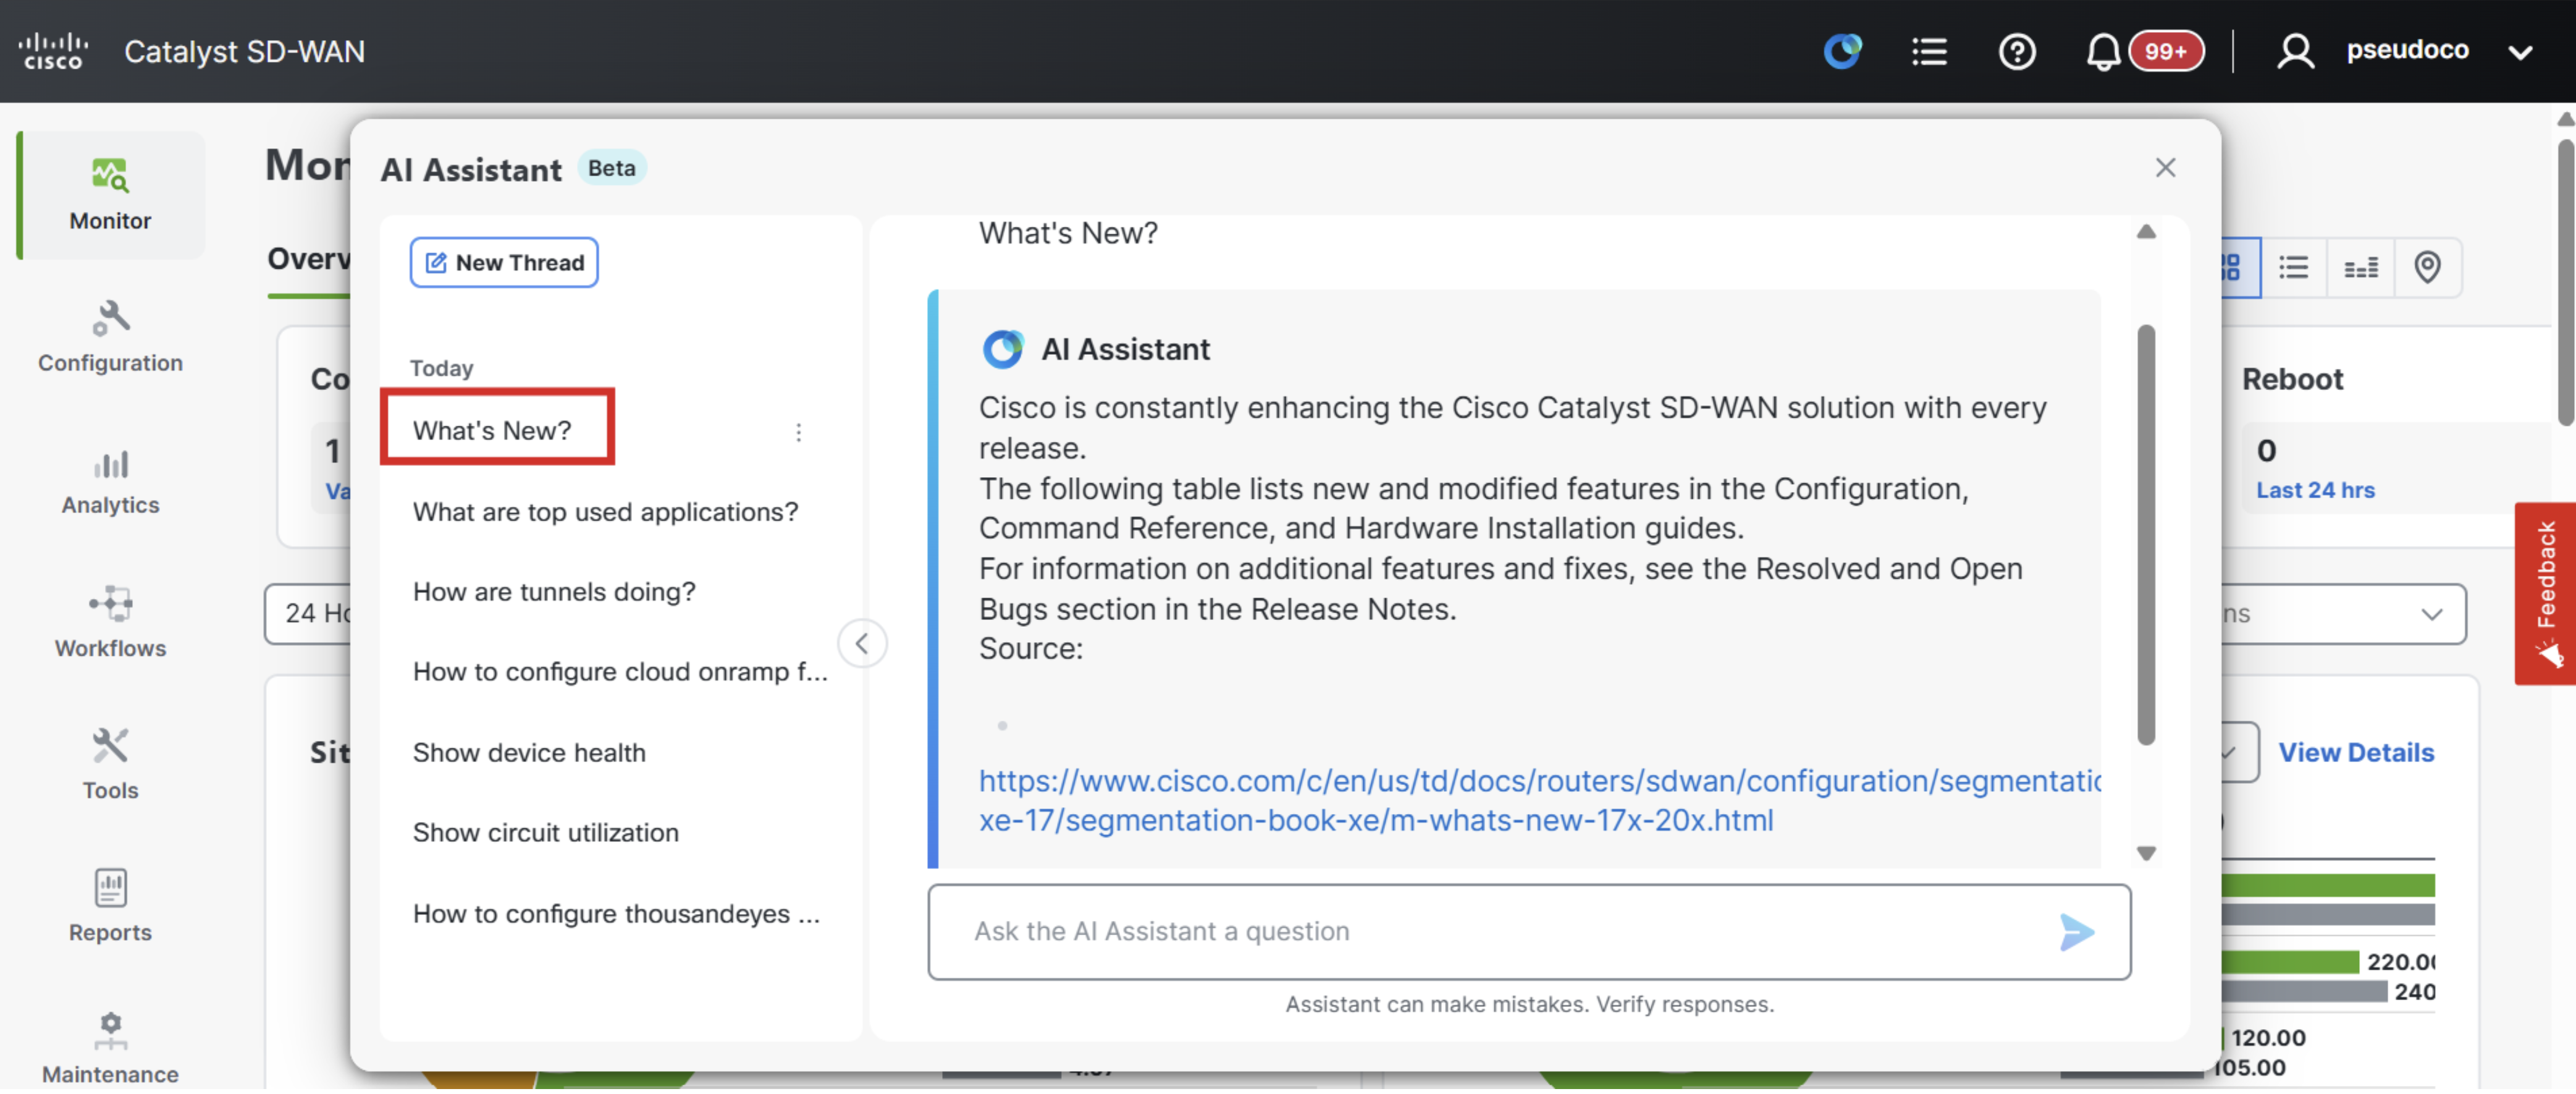Open the Tools menu in sidebar
This screenshot has width=2576, height=1094.
coord(110,765)
